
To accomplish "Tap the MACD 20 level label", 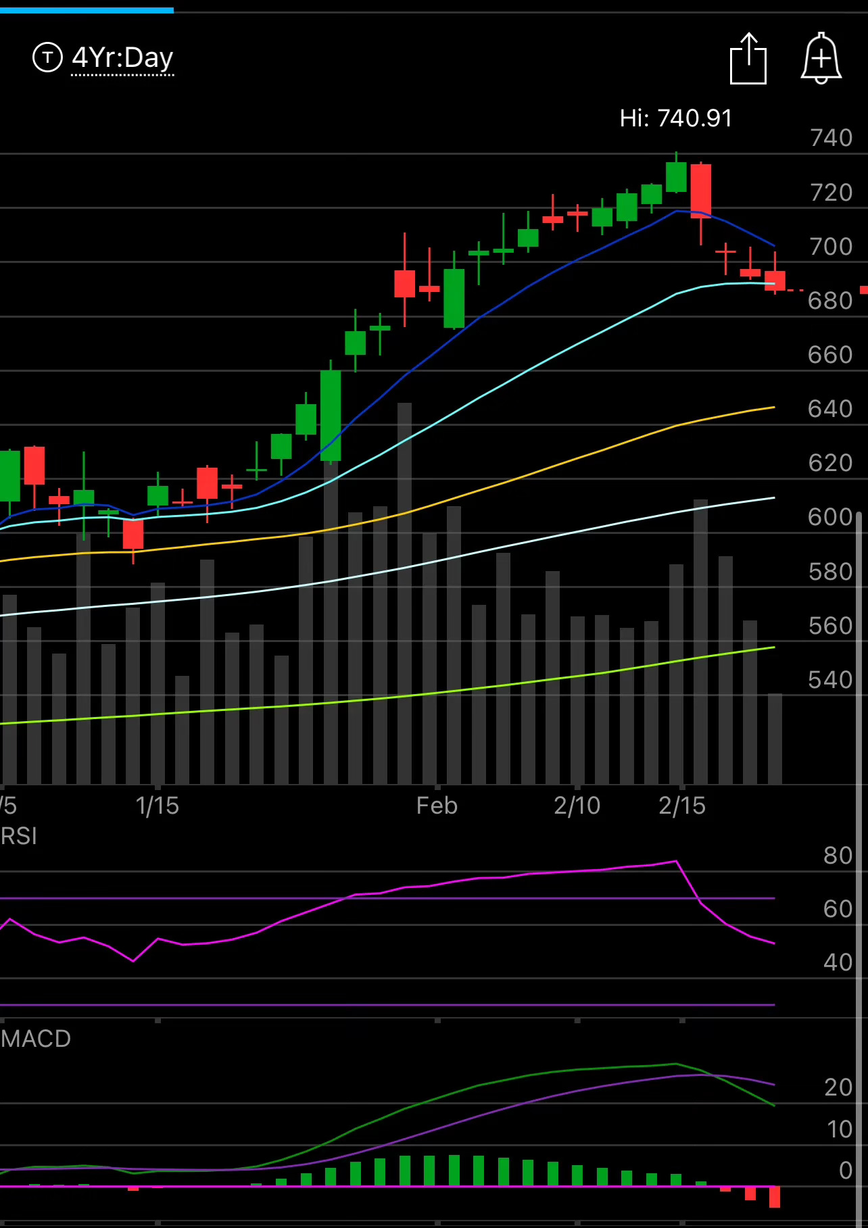I will point(838,1087).
